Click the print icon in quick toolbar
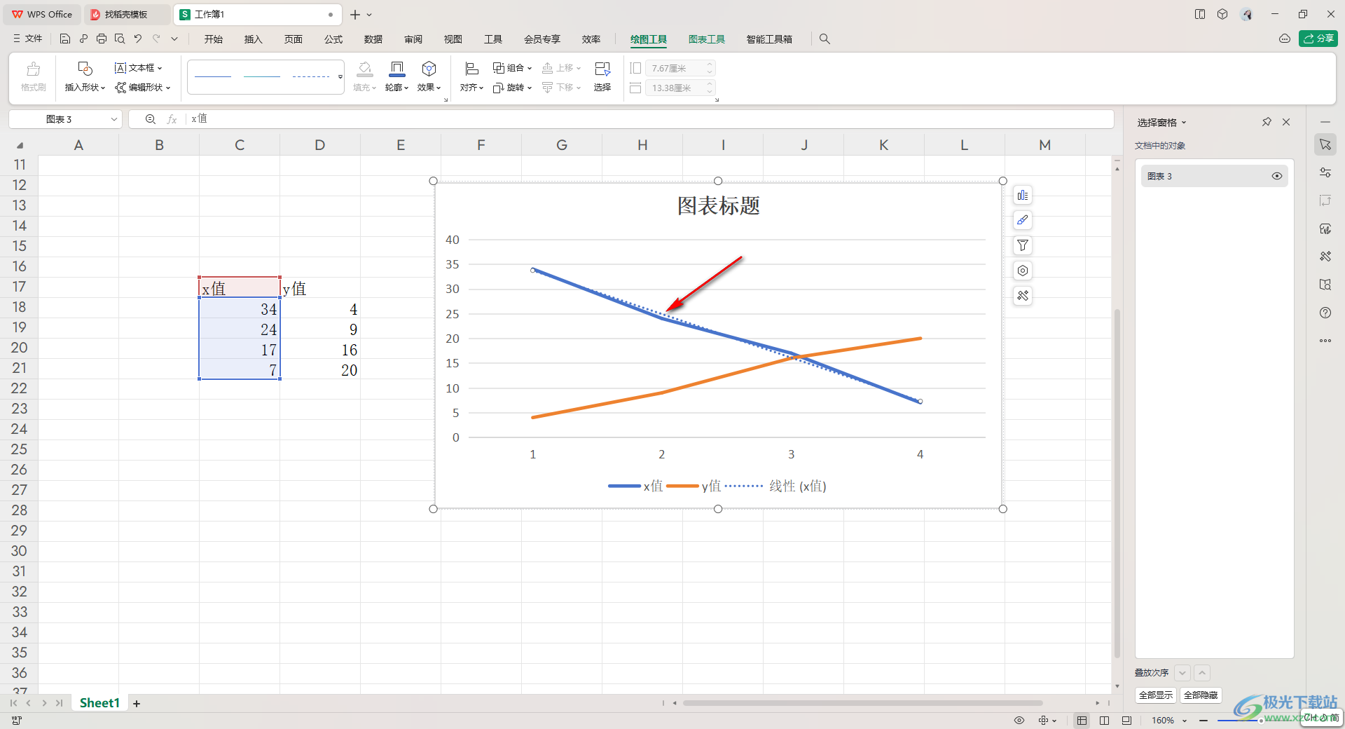The width and height of the screenshot is (1345, 729). pos(102,39)
